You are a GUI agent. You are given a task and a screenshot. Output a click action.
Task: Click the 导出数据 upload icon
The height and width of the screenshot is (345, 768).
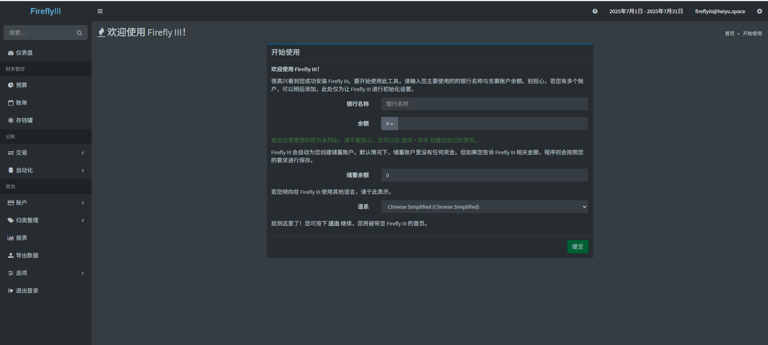pyautogui.click(x=11, y=255)
